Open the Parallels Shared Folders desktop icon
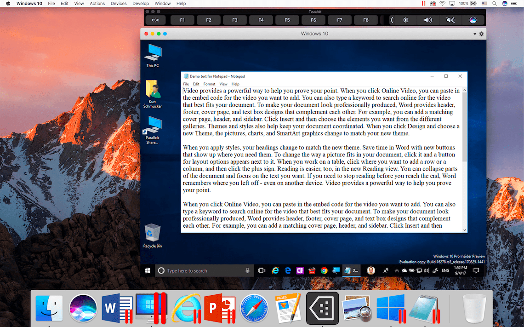This screenshot has height=327, width=524. click(153, 130)
